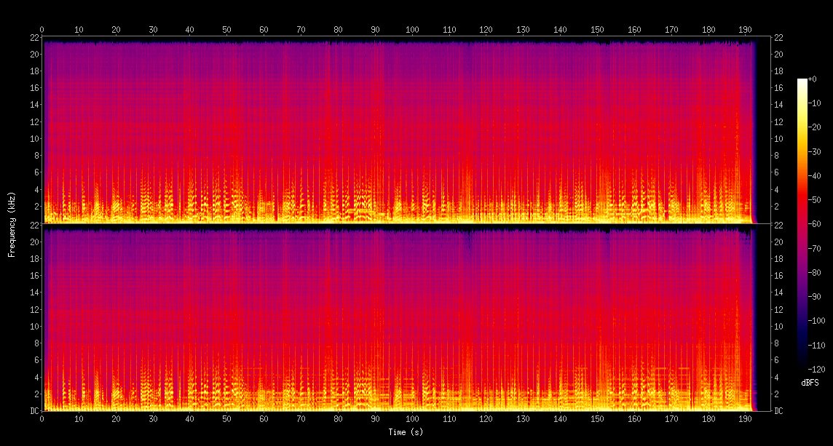This screenshot has height=446, width=833.
Task: Click the 16 kHz label on upper channel's left axis
Action: 34,88
